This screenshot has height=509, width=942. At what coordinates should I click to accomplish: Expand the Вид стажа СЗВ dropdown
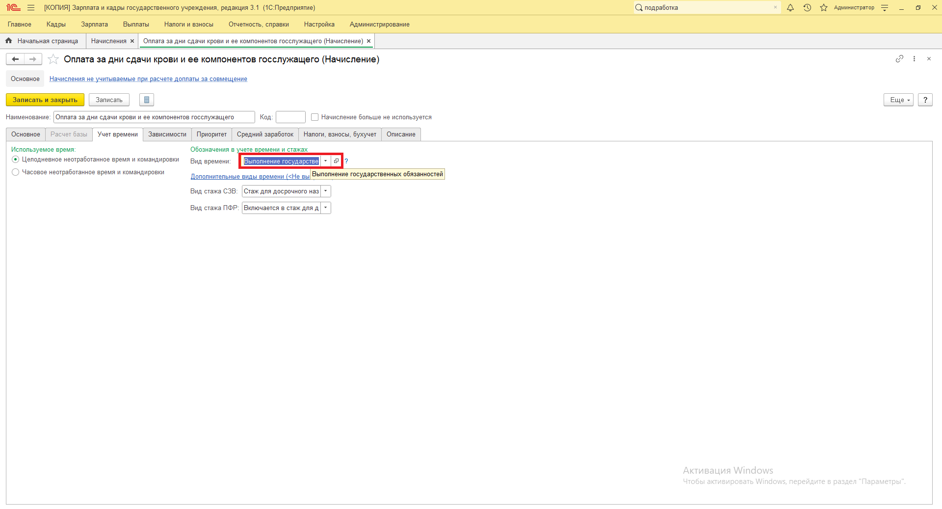coord(326,191)
